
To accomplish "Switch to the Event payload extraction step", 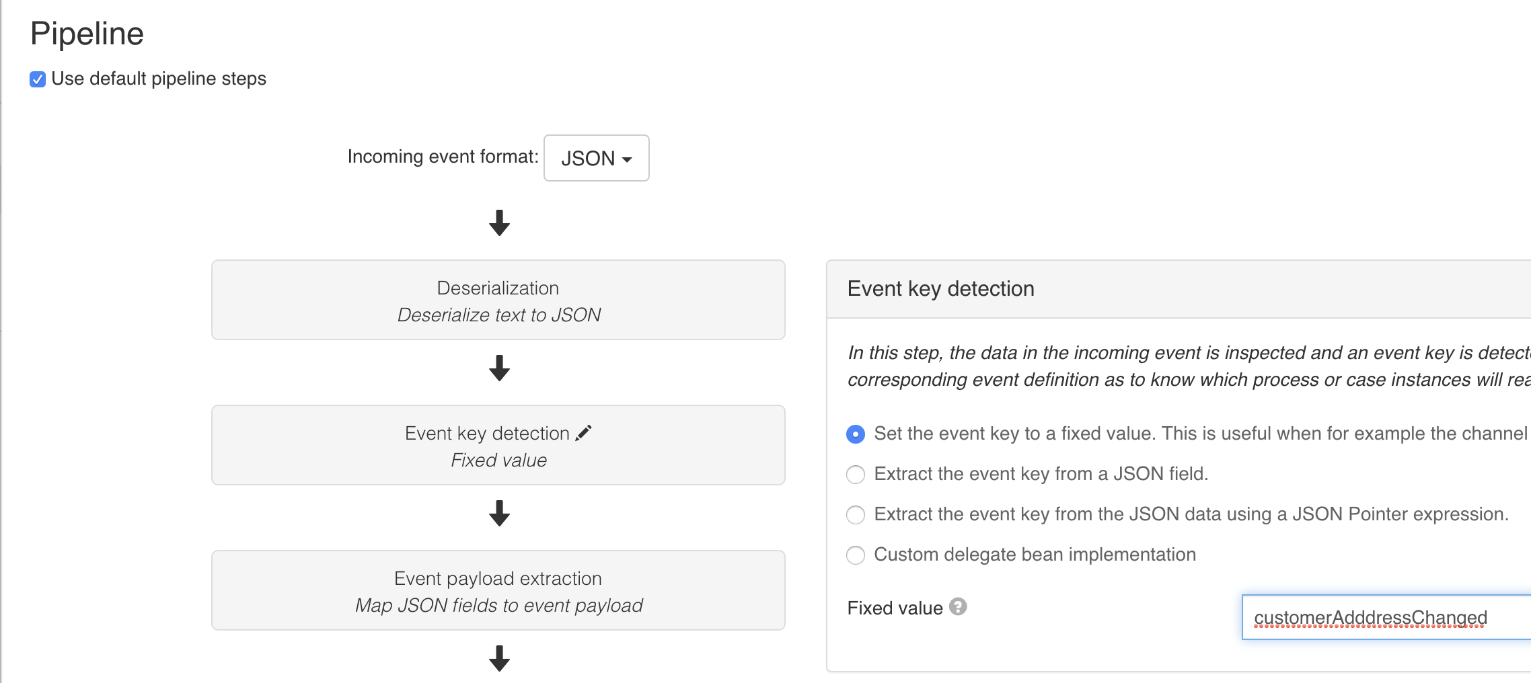I will 498,590.
